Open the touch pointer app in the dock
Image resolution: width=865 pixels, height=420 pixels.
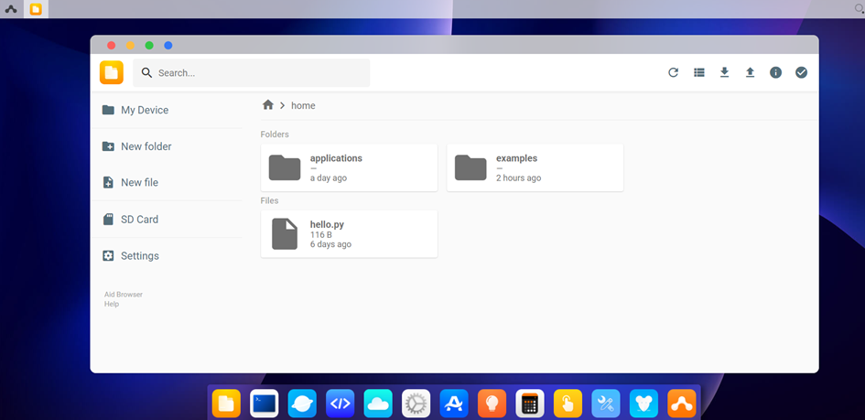(x=568, y=404)
